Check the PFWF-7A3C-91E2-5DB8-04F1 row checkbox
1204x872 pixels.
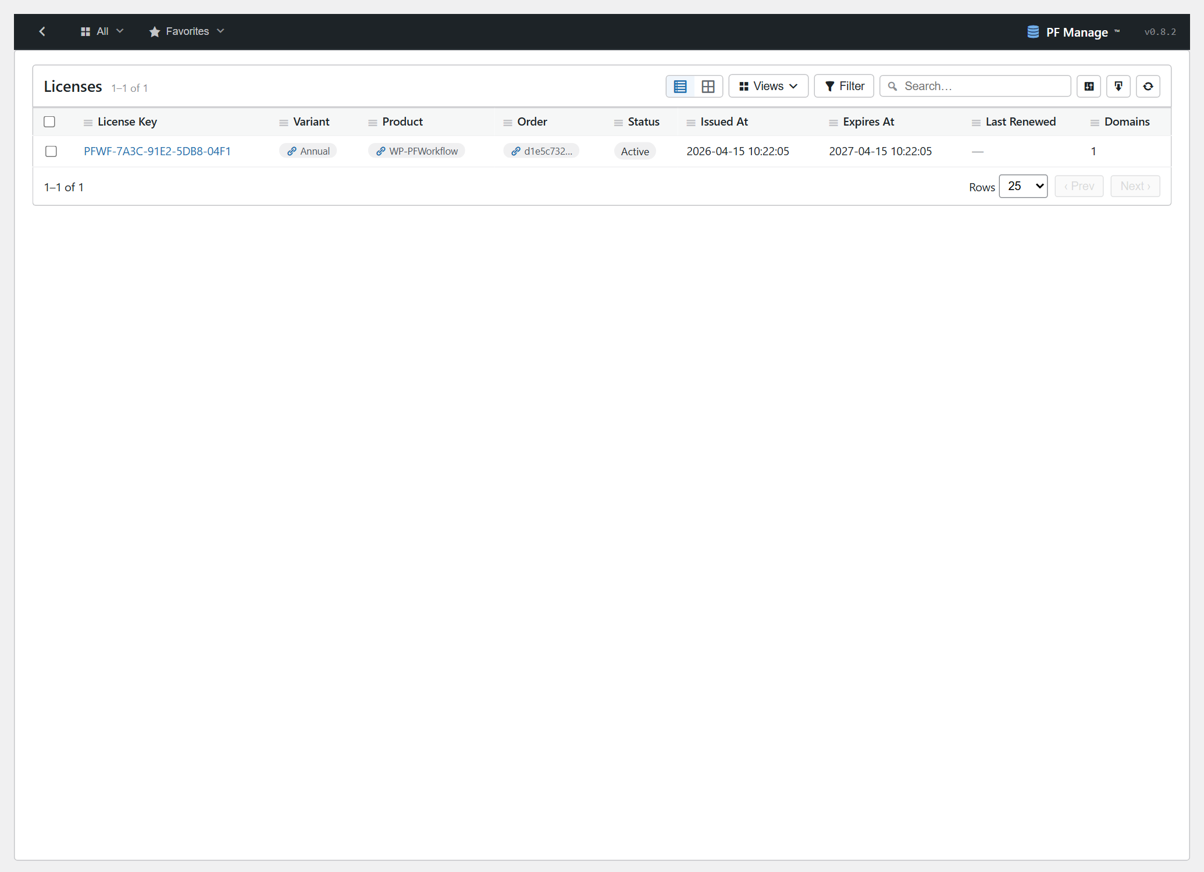[51, 151]
